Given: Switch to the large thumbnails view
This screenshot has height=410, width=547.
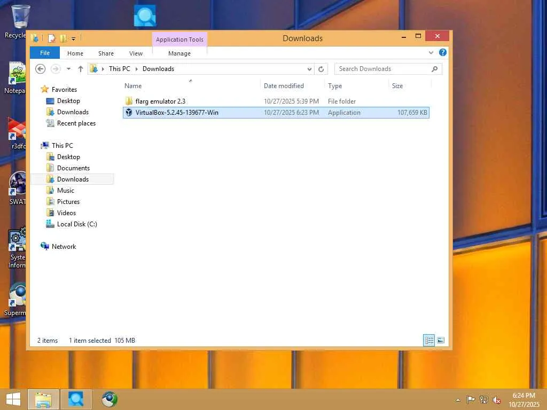Looking at the screenshot, I should (x=441, y=340).
